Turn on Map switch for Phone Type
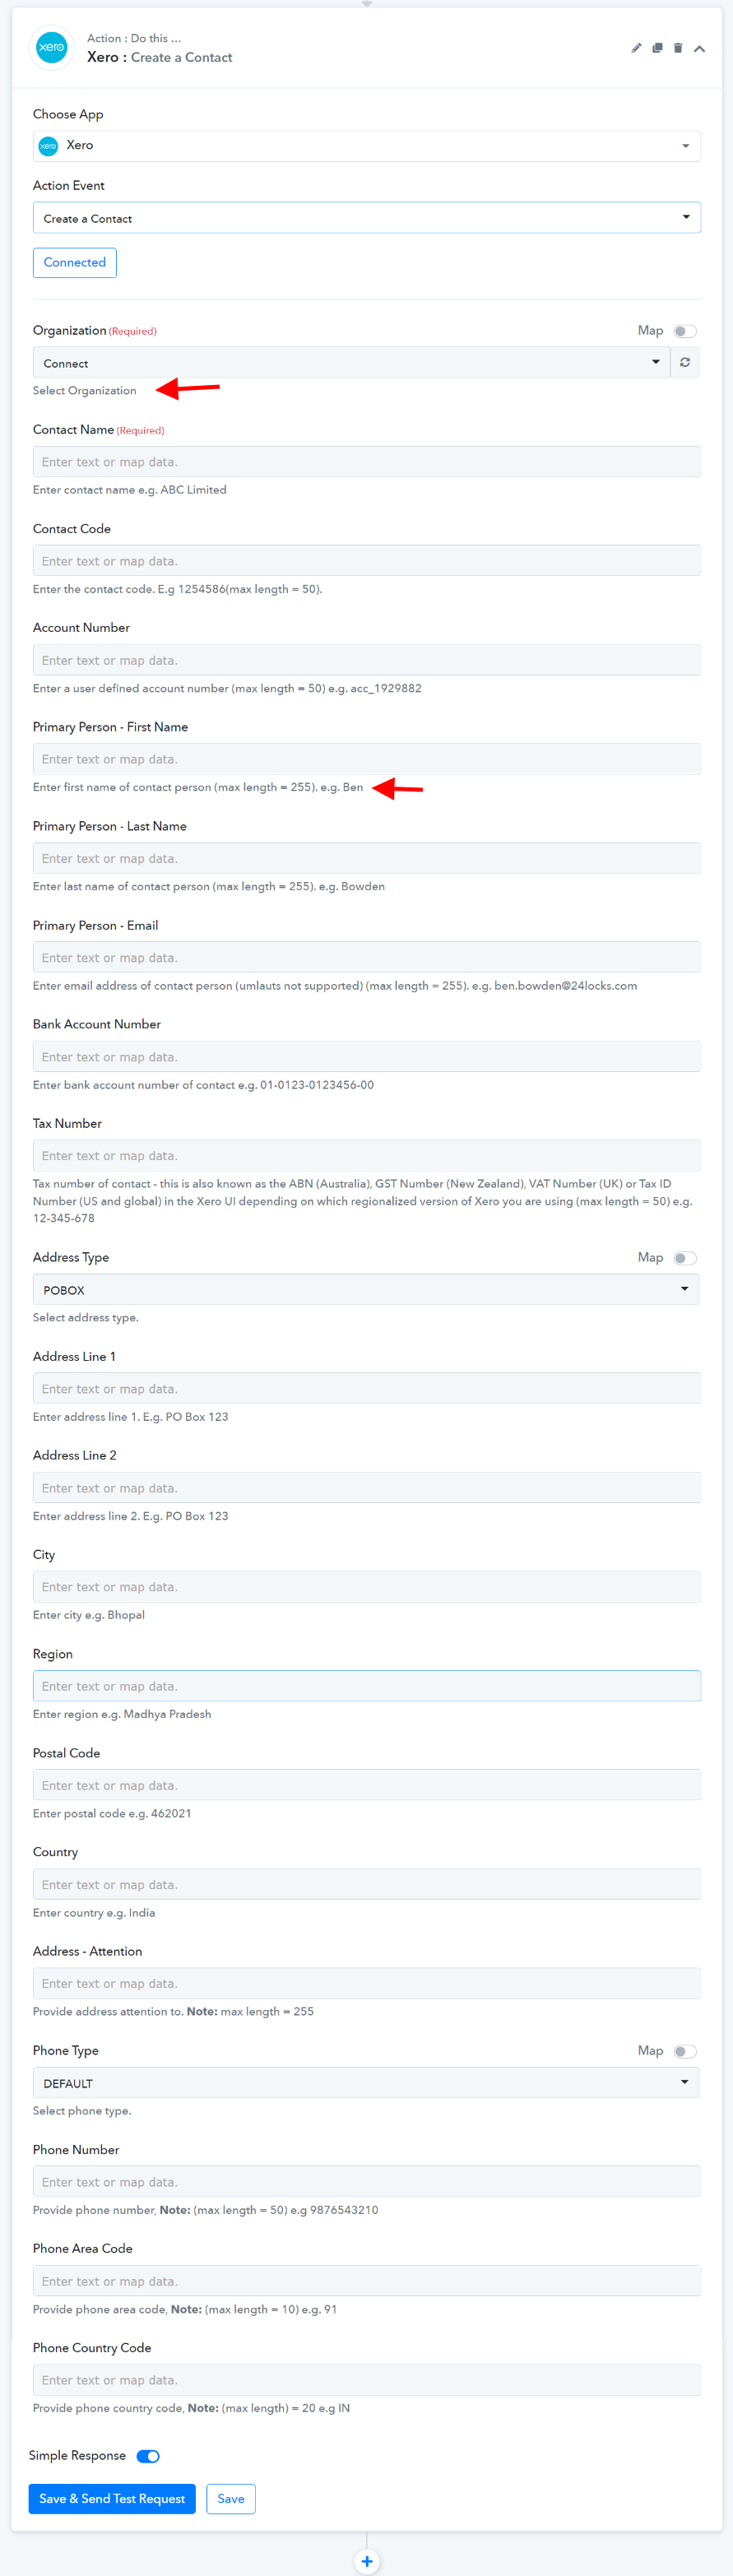Screen dimensions: 733x2576 coord(685,2051)
